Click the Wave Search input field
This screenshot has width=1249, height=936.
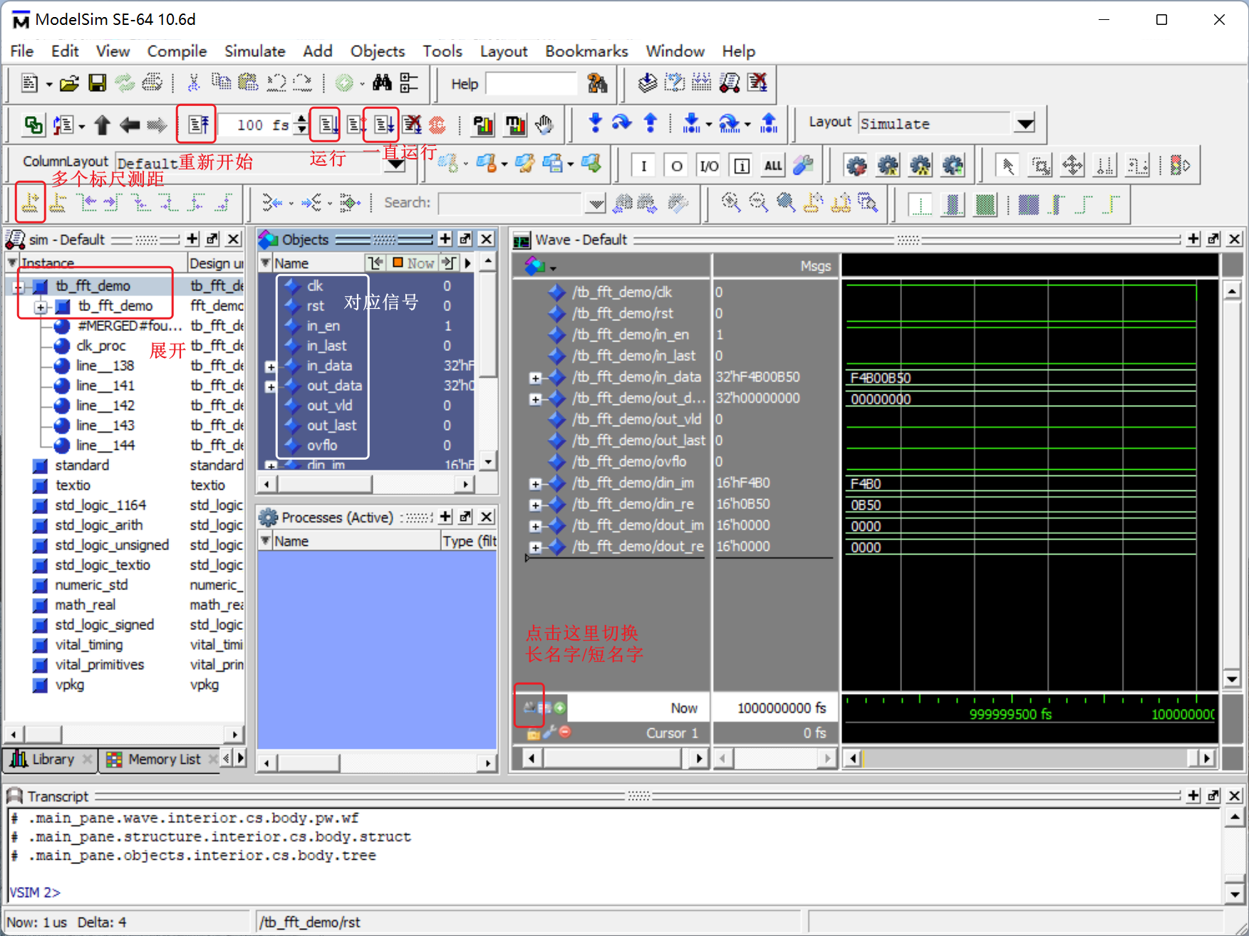[x=510, y=204]
